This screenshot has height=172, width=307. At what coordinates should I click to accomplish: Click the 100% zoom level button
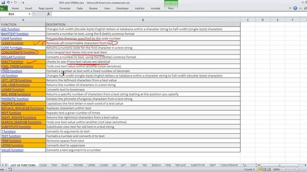(276, 170)
